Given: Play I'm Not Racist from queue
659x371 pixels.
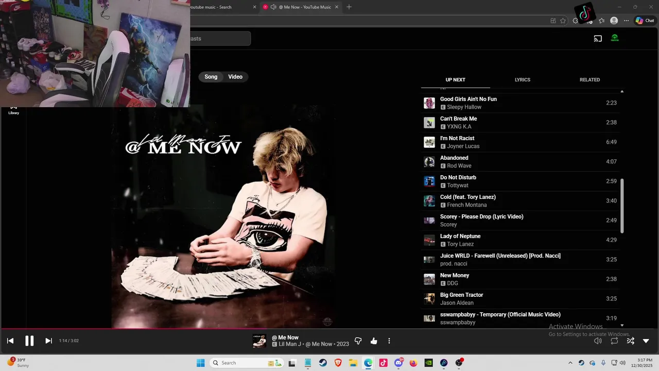Looking at the screenshot, I should (520, 142).
